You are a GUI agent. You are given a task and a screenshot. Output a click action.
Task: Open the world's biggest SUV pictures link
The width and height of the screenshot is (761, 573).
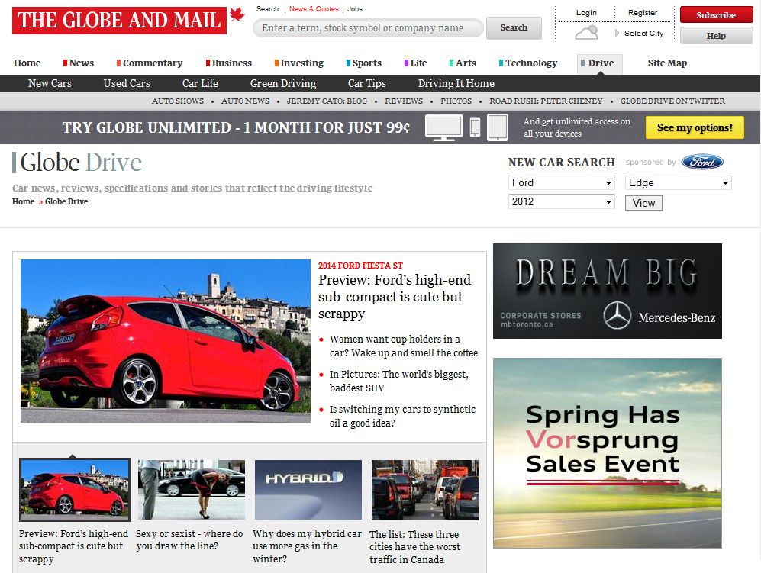[x=399, y=381]
